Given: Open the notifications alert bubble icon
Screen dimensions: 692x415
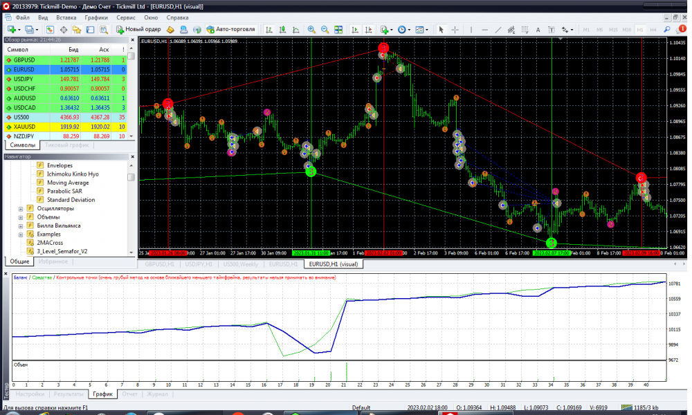Looking at the screenshot, I should pyautogui.click(x=682, y=30).
